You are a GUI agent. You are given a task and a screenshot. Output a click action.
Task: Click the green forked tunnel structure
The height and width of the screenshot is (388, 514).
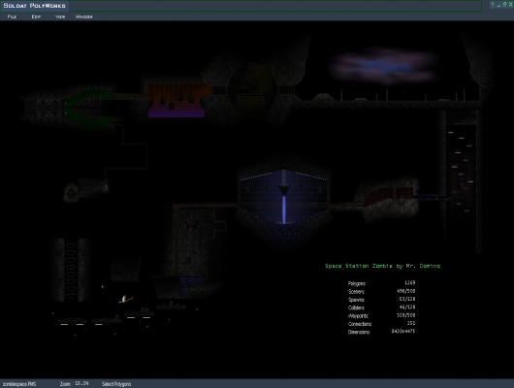click(86, 109)
